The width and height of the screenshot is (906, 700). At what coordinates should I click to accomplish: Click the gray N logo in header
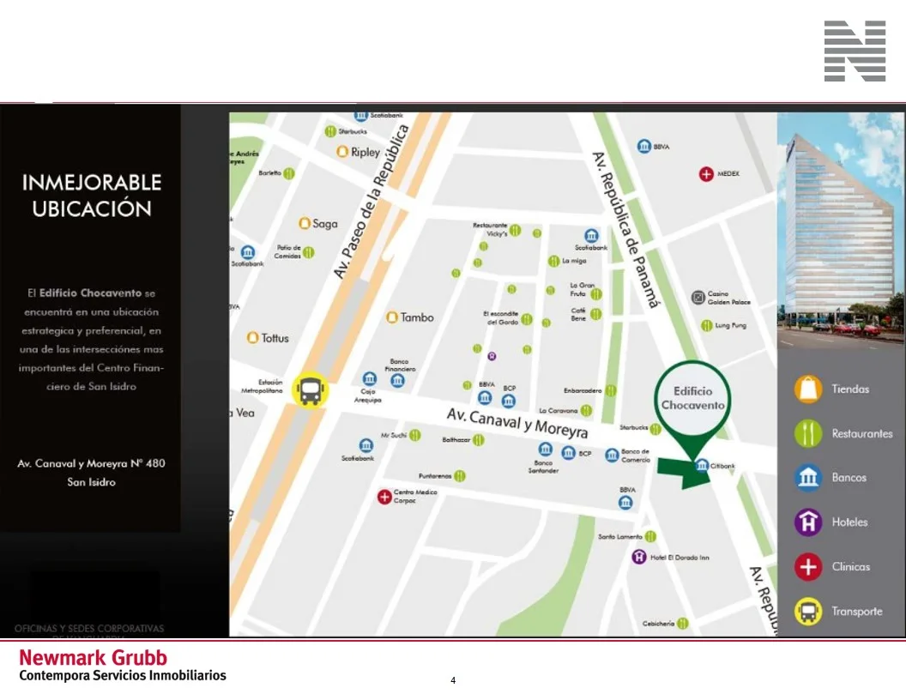(x=855, y=51)
